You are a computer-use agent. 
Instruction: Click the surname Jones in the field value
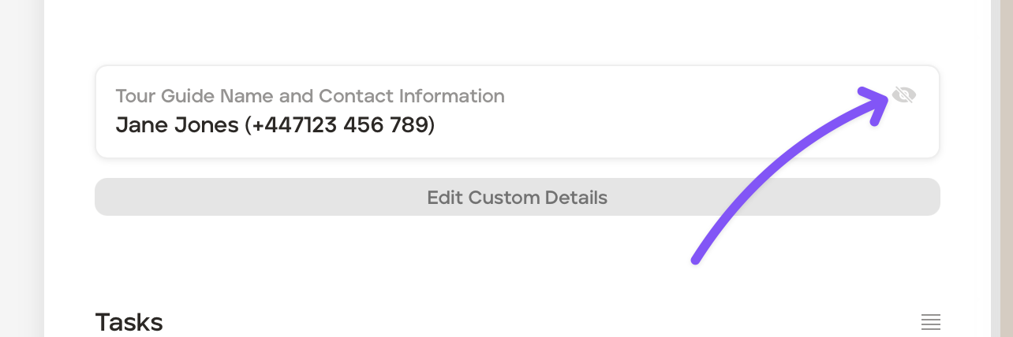pos(208,125)
